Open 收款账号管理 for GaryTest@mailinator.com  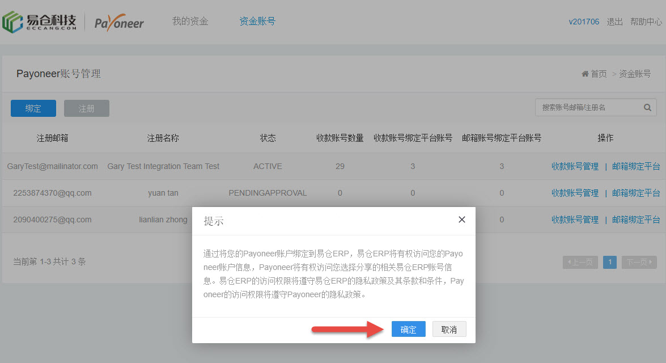[575, 166]
